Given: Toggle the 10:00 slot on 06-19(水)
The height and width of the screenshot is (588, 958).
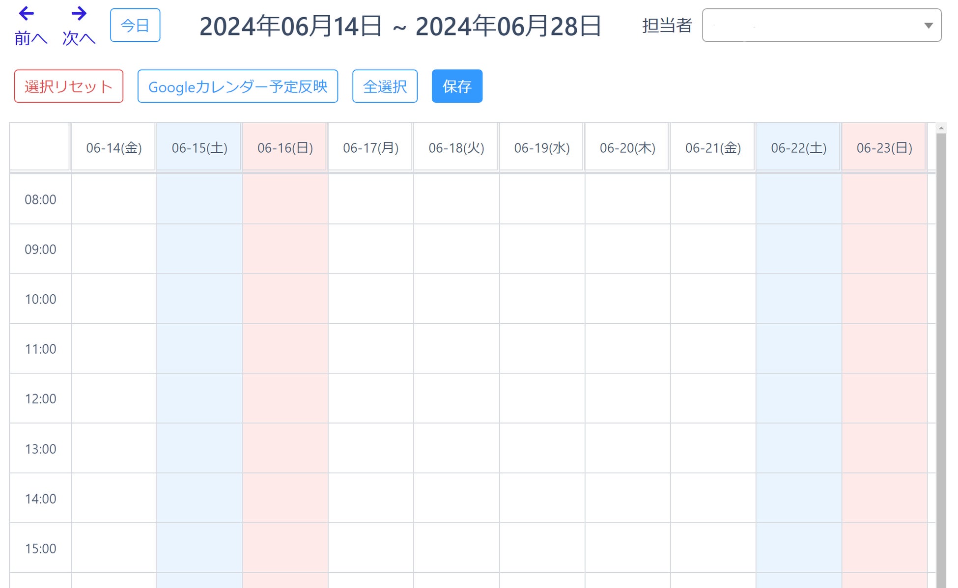Looking at the screenshot, I should [x=542, y=299].
